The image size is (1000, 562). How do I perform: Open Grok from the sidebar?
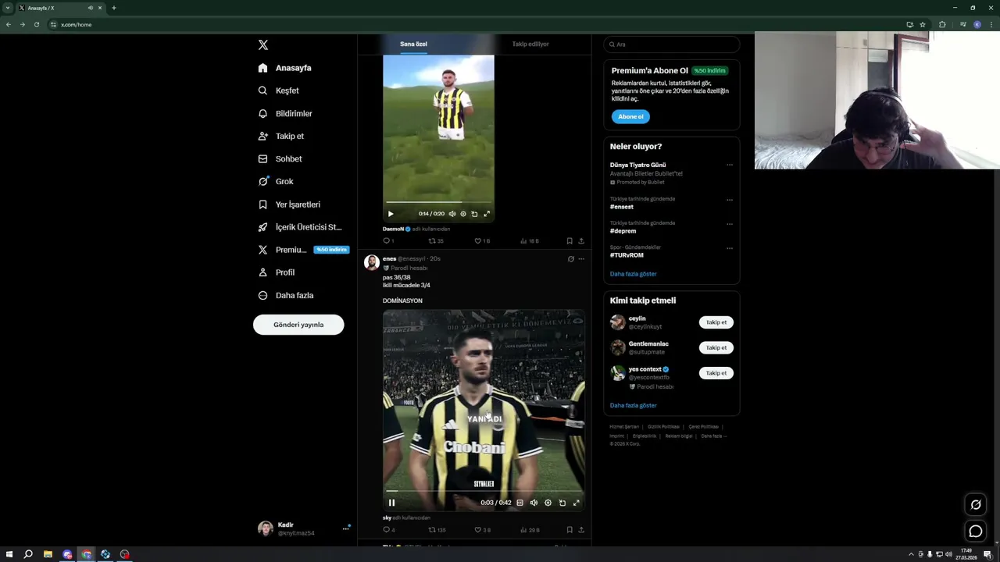(x=276, y=181)
